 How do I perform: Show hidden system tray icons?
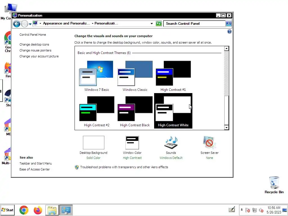click(242, 210)
